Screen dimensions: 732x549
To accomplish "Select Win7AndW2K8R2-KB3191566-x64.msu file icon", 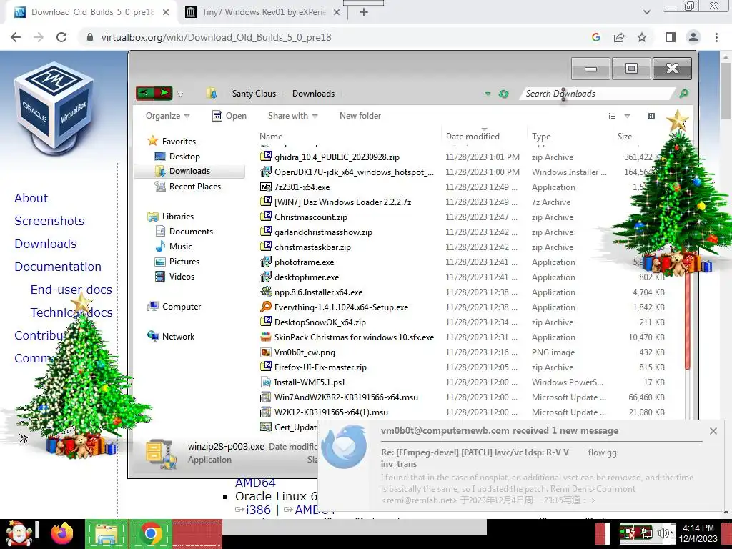I will click(x=266, y=397).
